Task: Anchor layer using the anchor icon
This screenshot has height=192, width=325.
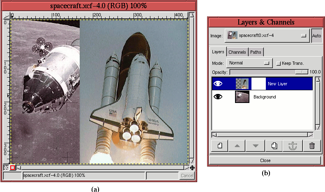Action: (x=293, y=146)
